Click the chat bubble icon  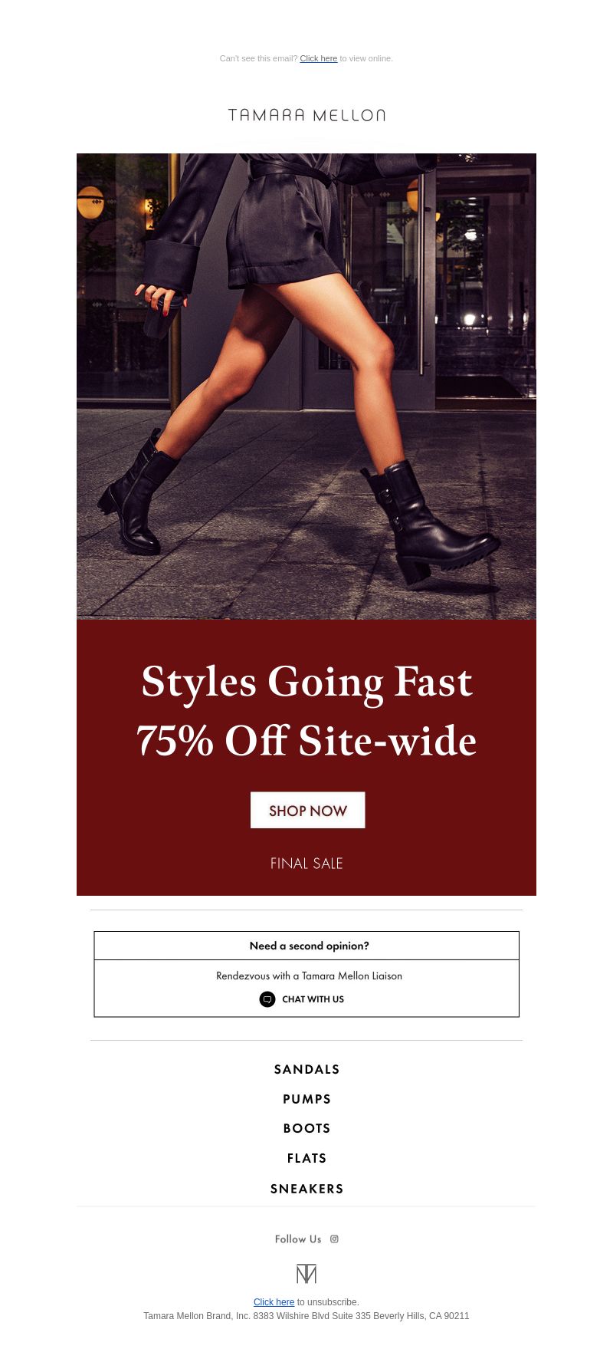[267, 999]
